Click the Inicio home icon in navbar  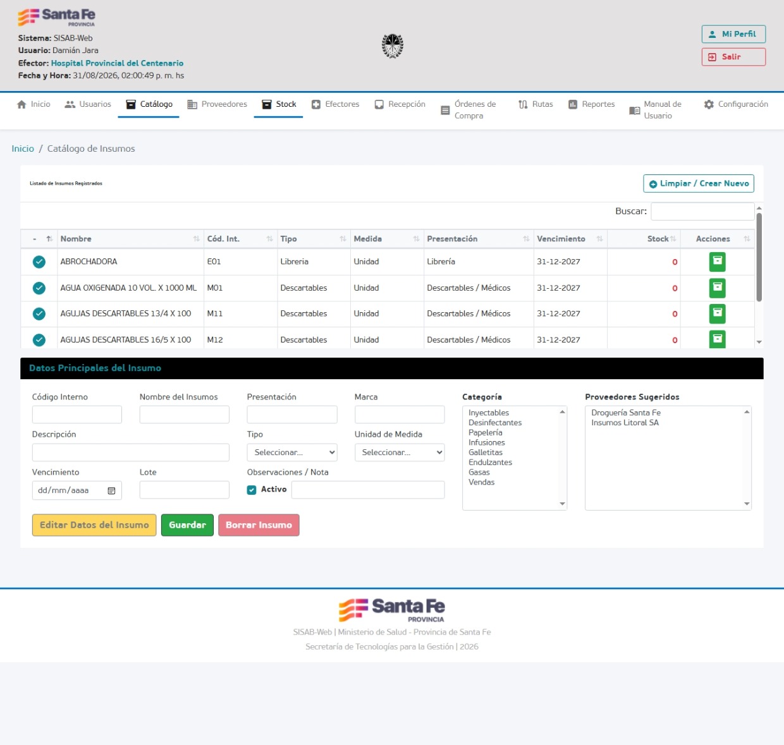tap(22, 105)
